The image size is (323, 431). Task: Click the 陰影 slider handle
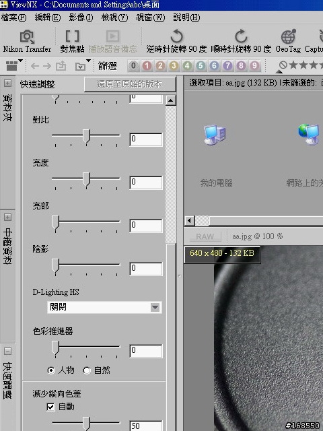pyautogui.click(x=55, y=266)
